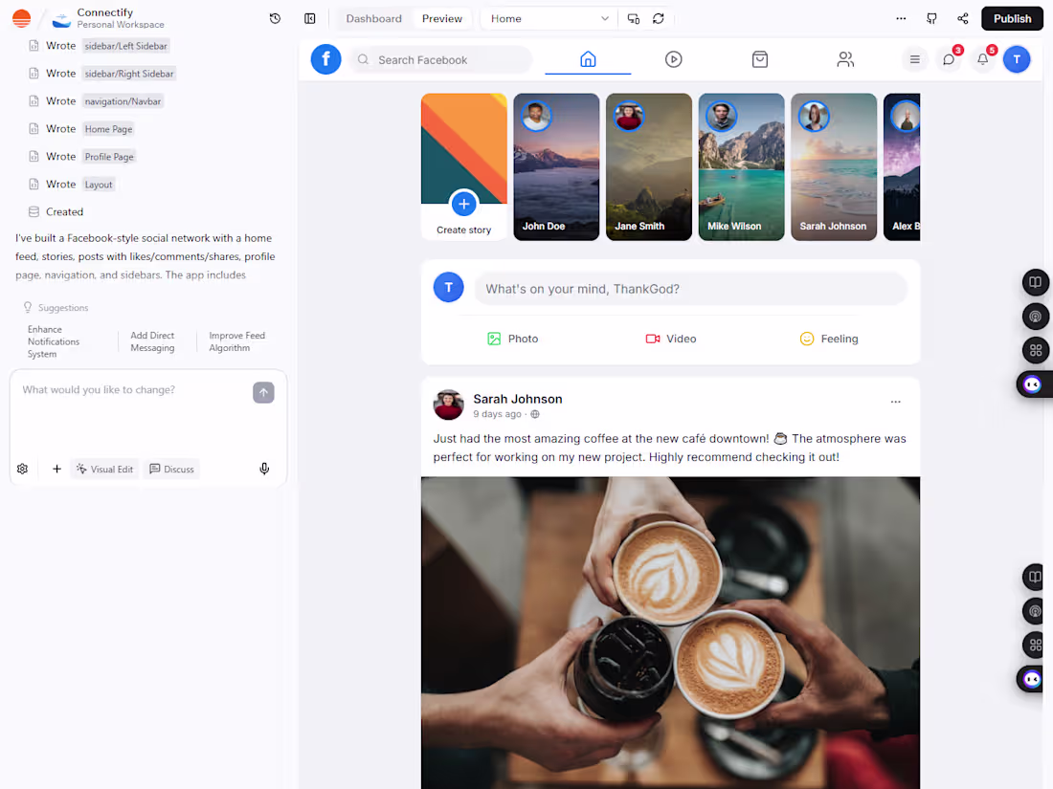Viewport: 1053px width, 789px height.
Task: Click Sarah Johnson's post author name
Action: pos(518,399)
